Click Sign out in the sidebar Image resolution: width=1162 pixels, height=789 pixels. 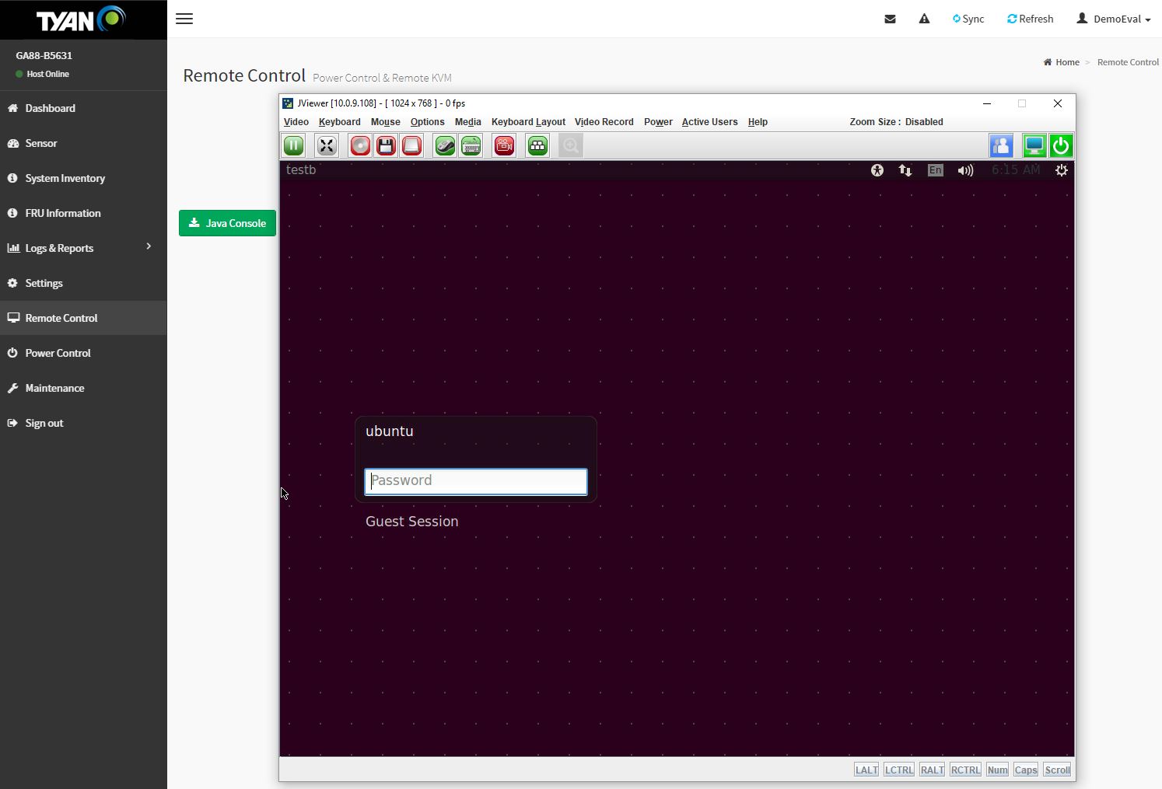(83, 423)
